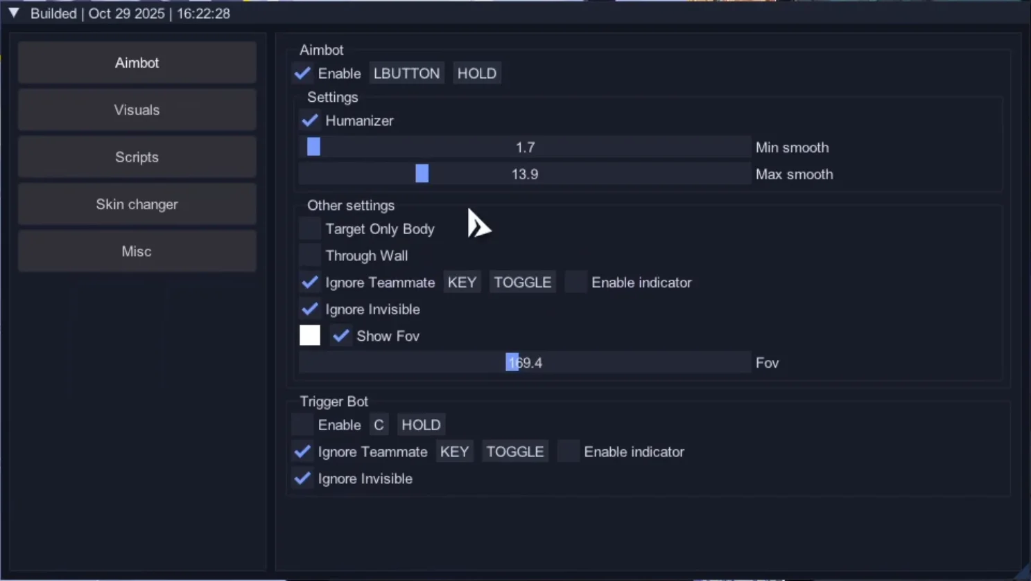Viewport: 1031px width, 581px height.
Task: Enable the Trigger Bot checkbox
Action: (x=302, y=424)
